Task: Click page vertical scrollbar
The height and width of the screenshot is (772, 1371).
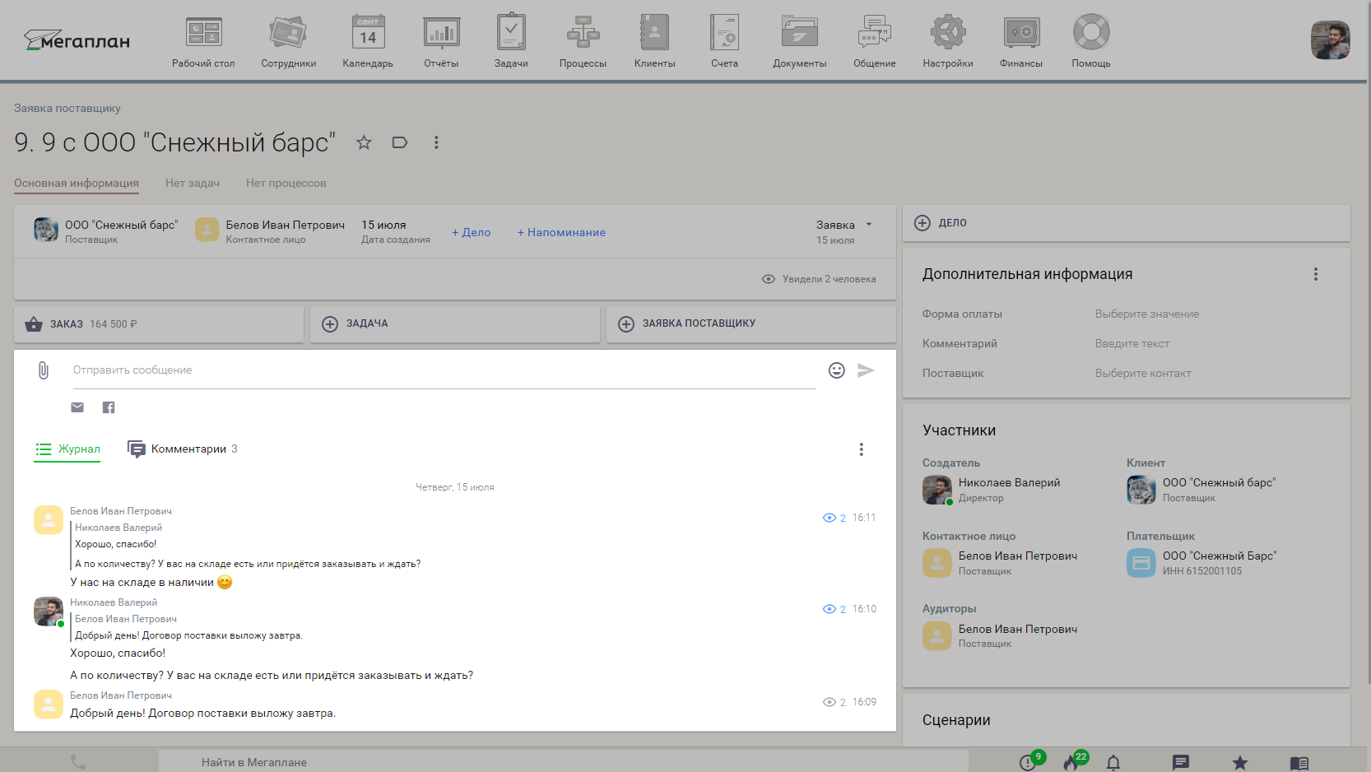Action: [1368, 342]
